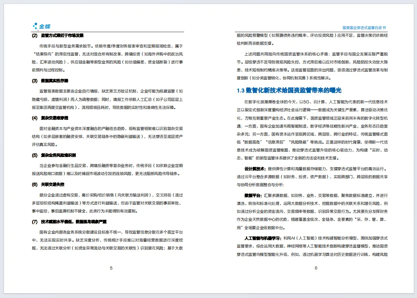The width and height of the screenshot is (417, 298).
Task: Select heading (7) 技术赋能水平偏低
Action: pyautogui.click(x=69, y=222)
